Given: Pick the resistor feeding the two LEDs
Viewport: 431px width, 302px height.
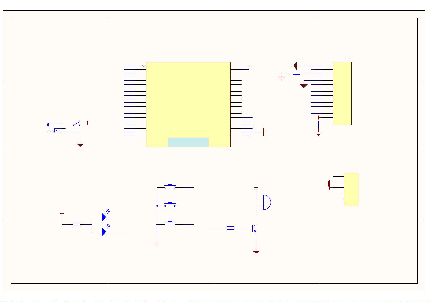Looking at the screenshot, I should pos(76,224).
